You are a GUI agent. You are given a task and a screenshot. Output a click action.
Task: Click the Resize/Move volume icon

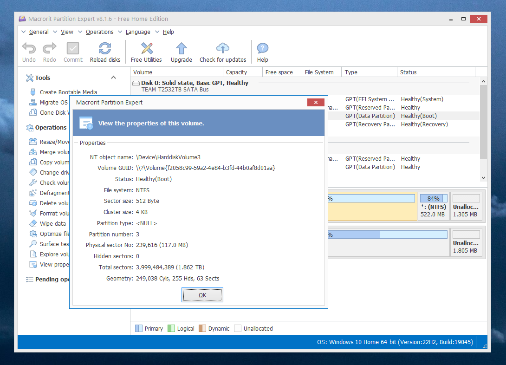(32, 142)
